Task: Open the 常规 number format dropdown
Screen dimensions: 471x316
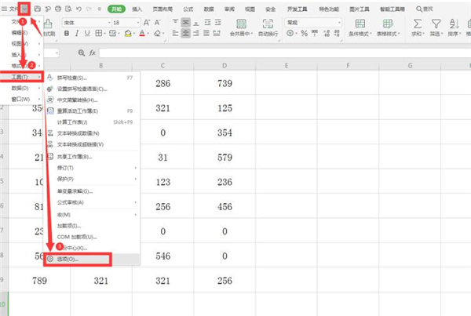Action: point(310,23)
